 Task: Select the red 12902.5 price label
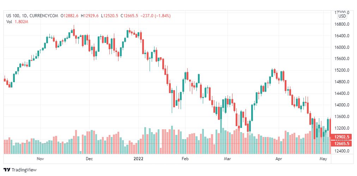coord(341,137)
